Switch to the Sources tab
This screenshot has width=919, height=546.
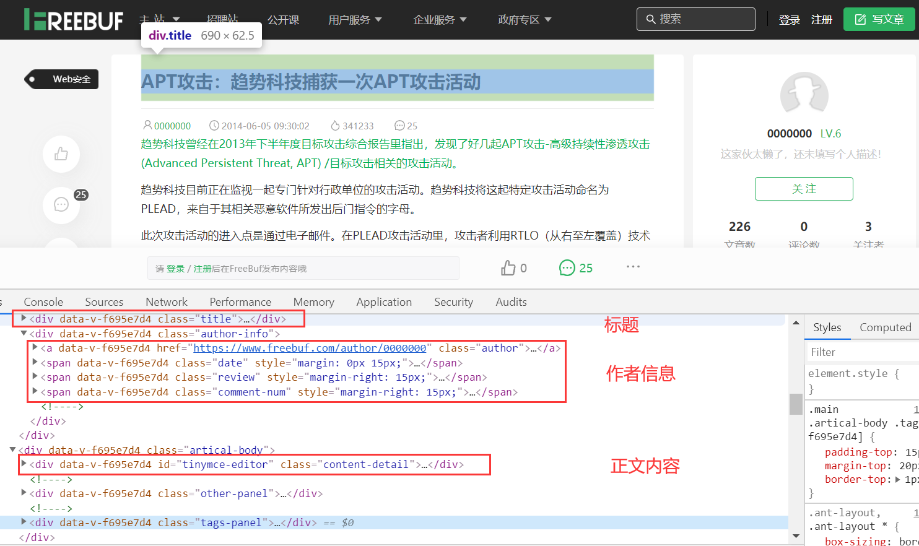(104, 302)
